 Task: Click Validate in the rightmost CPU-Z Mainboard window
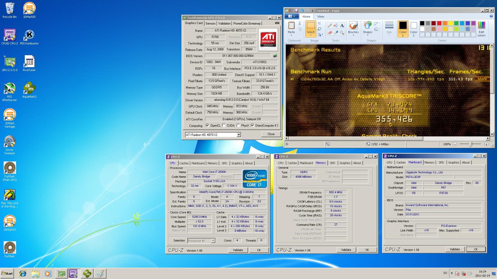pos(455,249)
